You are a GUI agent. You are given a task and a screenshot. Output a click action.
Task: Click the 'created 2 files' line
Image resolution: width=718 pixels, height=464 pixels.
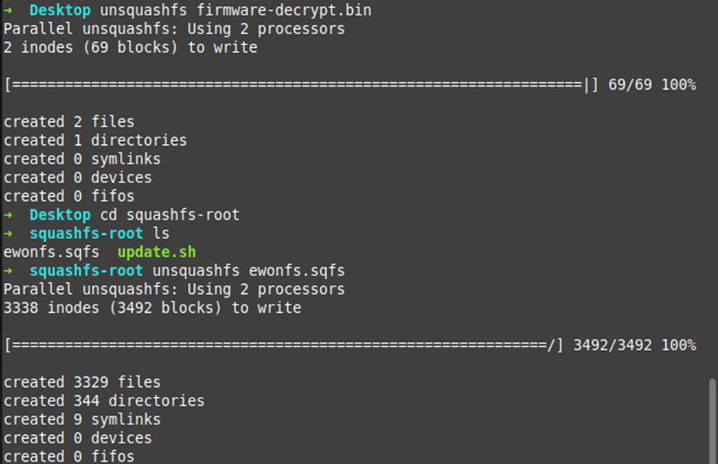coord(69,122)
